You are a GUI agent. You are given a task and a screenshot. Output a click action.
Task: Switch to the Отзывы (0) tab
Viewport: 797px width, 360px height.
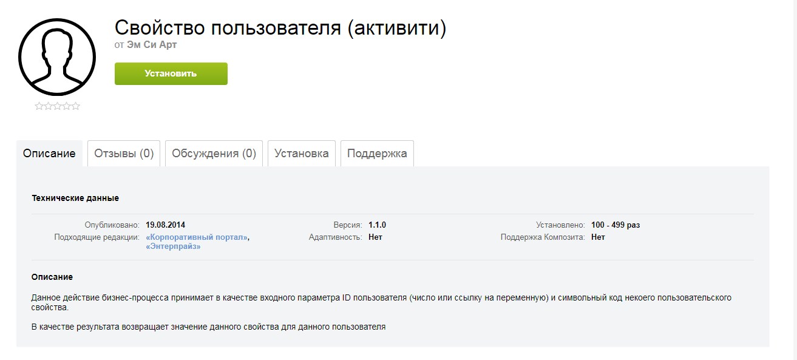coord(123,153)
